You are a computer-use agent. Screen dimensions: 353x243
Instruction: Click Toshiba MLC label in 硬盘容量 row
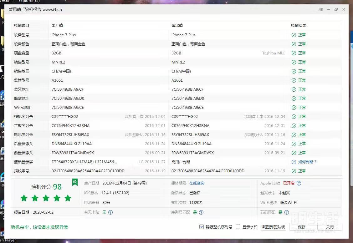click(x=274, y=53)
